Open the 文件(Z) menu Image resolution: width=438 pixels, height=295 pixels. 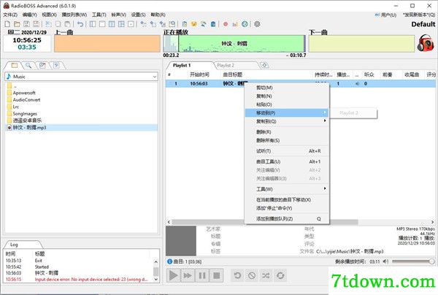pyautogui.click(x=10, y=15)
